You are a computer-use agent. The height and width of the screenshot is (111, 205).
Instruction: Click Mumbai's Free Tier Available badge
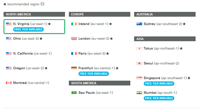(x=159, y=98)
